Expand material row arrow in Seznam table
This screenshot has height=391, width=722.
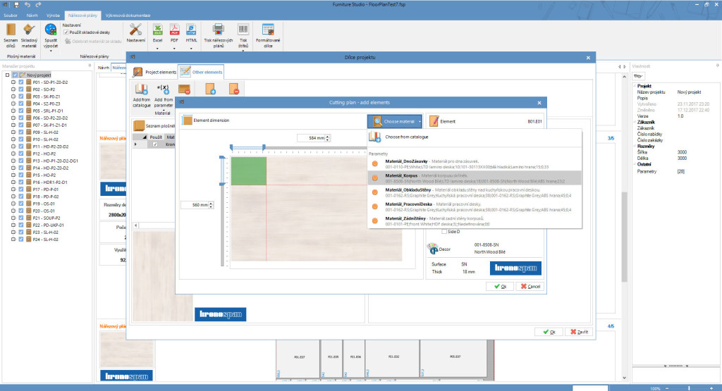pyautogui.click(x=135, y=144)
